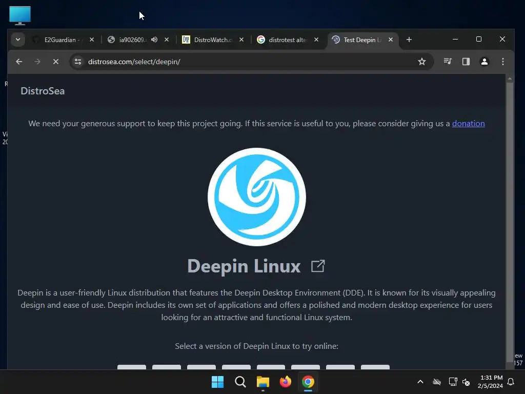Click the DistroSea site title
This screenshot has width=525, height=394.
pos(43,91)
